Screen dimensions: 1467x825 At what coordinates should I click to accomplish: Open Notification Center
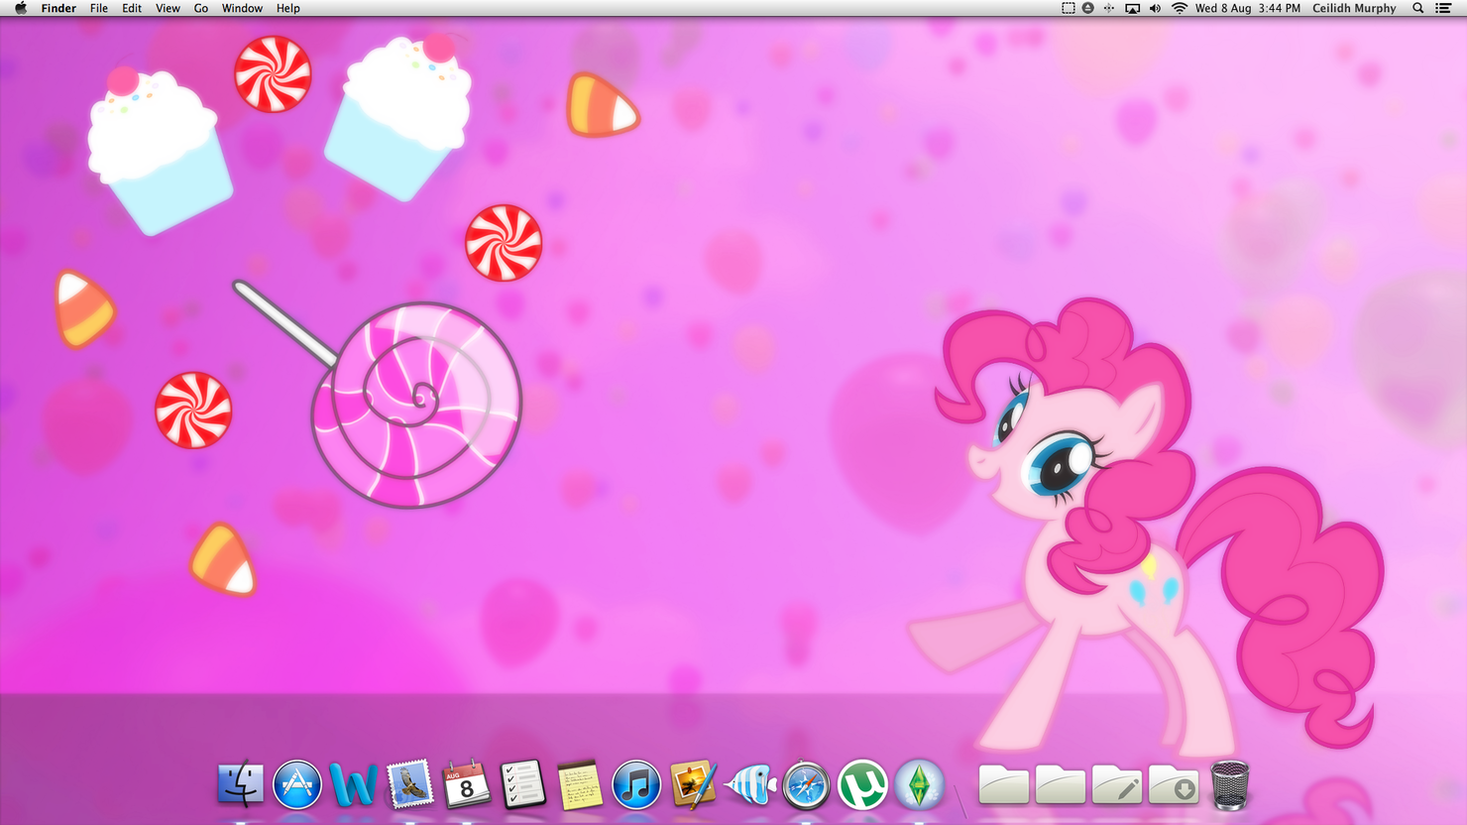pyautogui.click(x=1444, y=8)
